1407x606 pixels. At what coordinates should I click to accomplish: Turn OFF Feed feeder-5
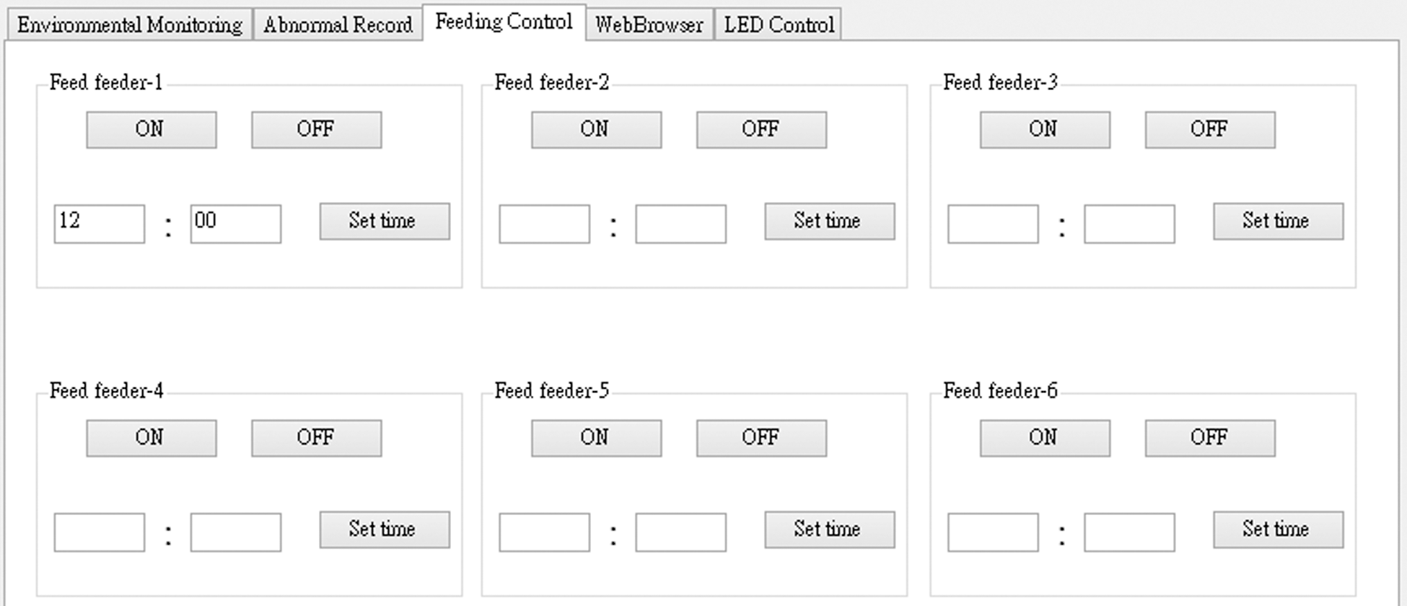click(761, 438)
